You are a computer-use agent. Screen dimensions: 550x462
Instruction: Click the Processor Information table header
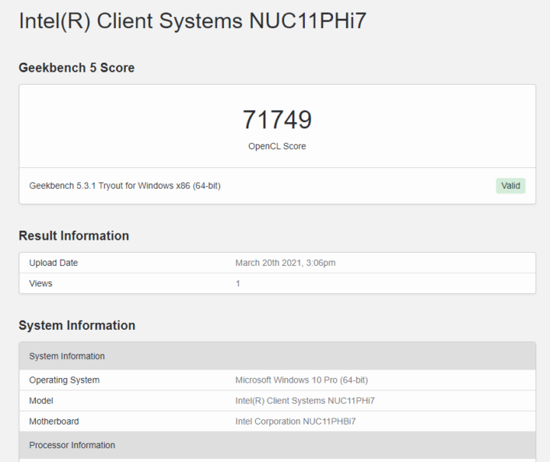pos(277,445)
